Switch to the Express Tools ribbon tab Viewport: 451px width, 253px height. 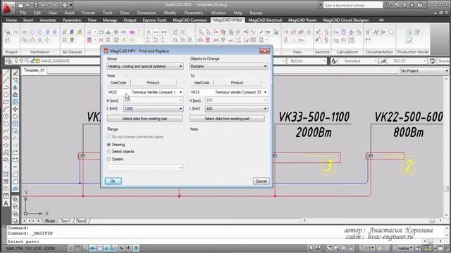[154, 20]
